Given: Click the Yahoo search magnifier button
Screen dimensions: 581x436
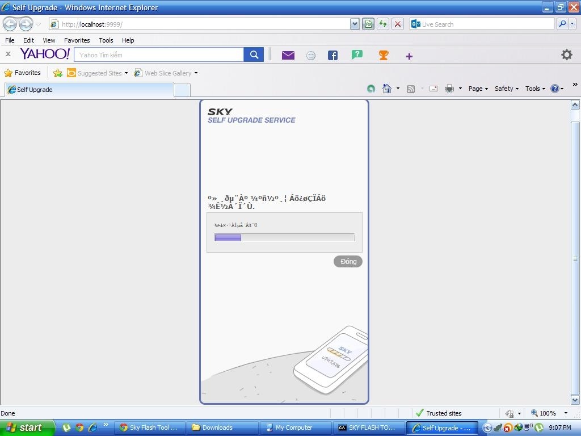Looking at the screenshot, I should click(x=254, y=54).
